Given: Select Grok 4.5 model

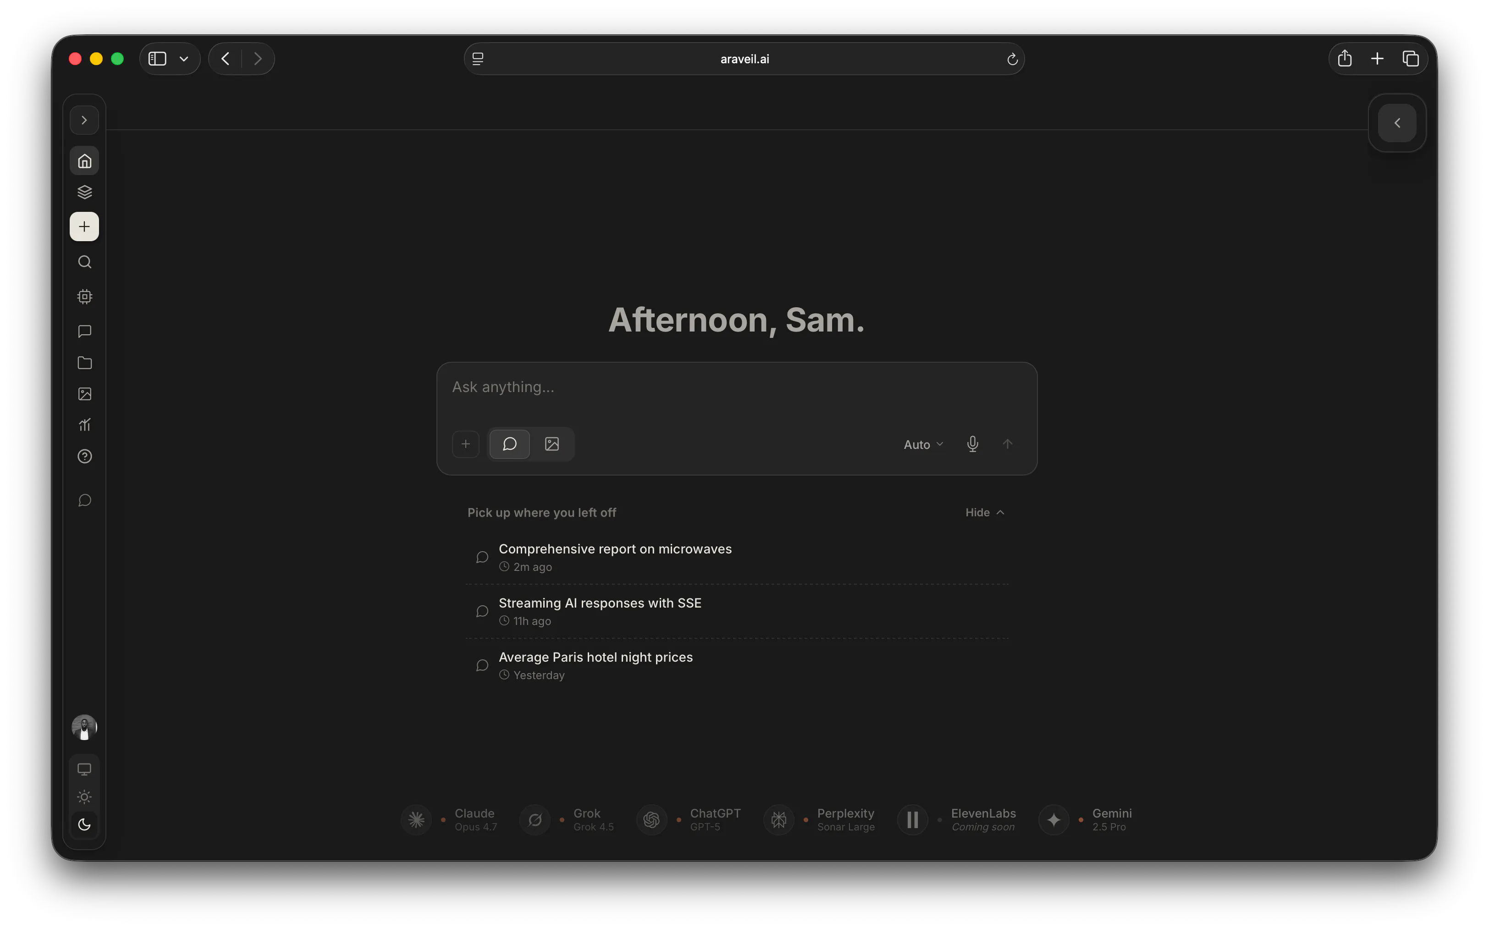Looking at the screenshot, I should point(567,819).
